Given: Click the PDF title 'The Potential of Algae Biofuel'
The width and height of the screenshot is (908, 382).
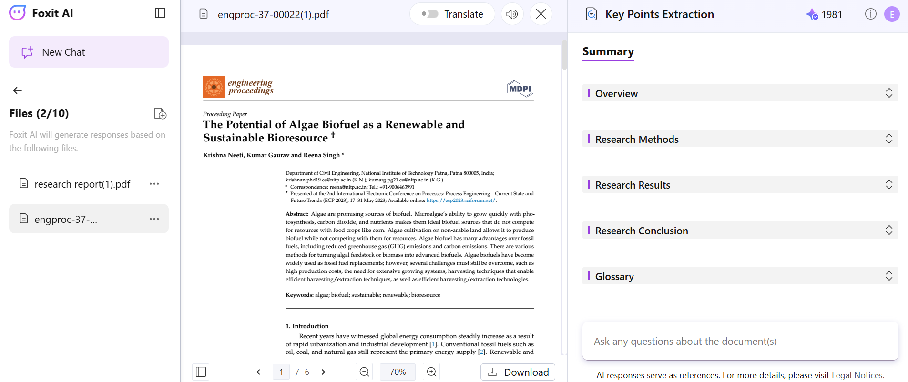Looking at the screenshot, I should tap(334, 131).
